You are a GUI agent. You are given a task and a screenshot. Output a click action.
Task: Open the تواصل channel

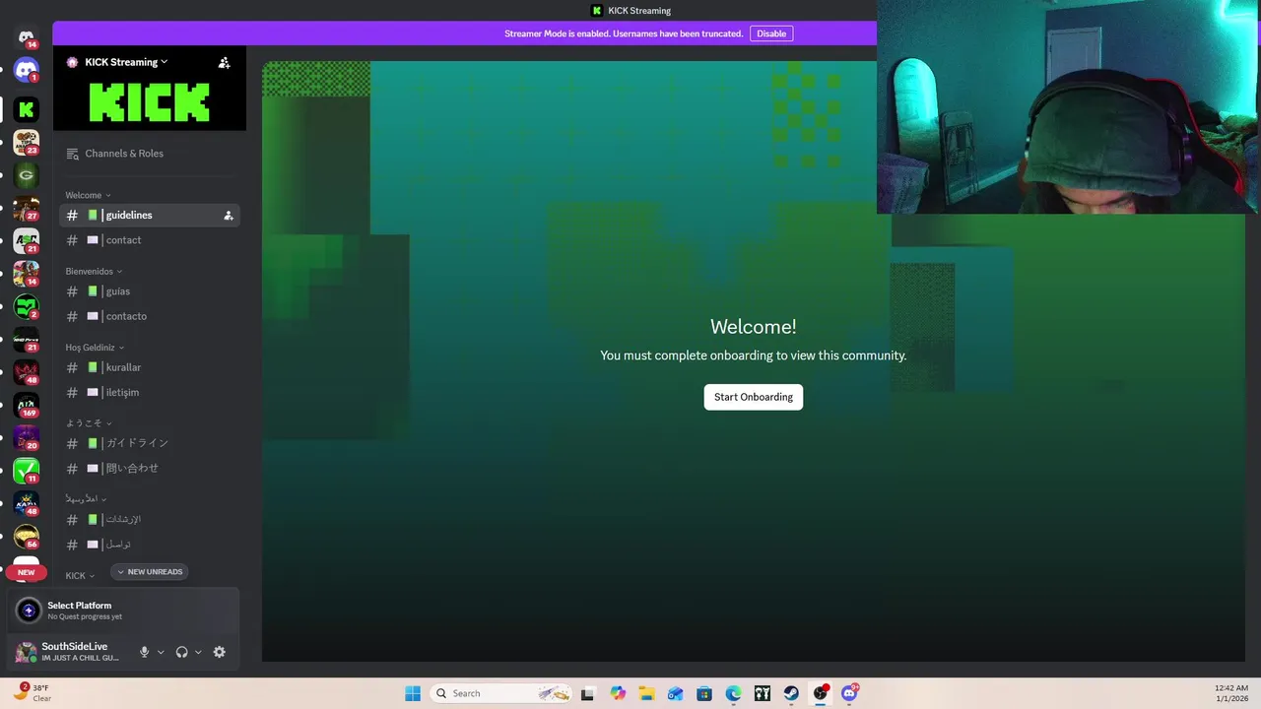(149, 545)
